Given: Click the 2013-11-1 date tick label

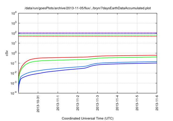Looking at the screenshot, I should pyautogui.click(x=58, y=103).
